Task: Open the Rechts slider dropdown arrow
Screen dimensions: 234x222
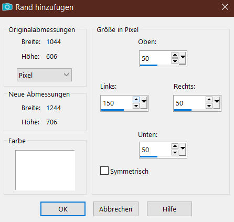Action: [x=217, y=103]
